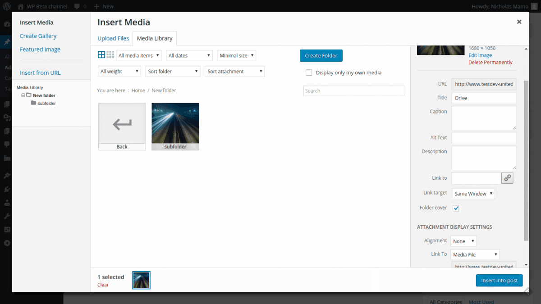Uncheck the Folder cover checkbox
This screenshot has width=541, height=304.
(456, 208)
